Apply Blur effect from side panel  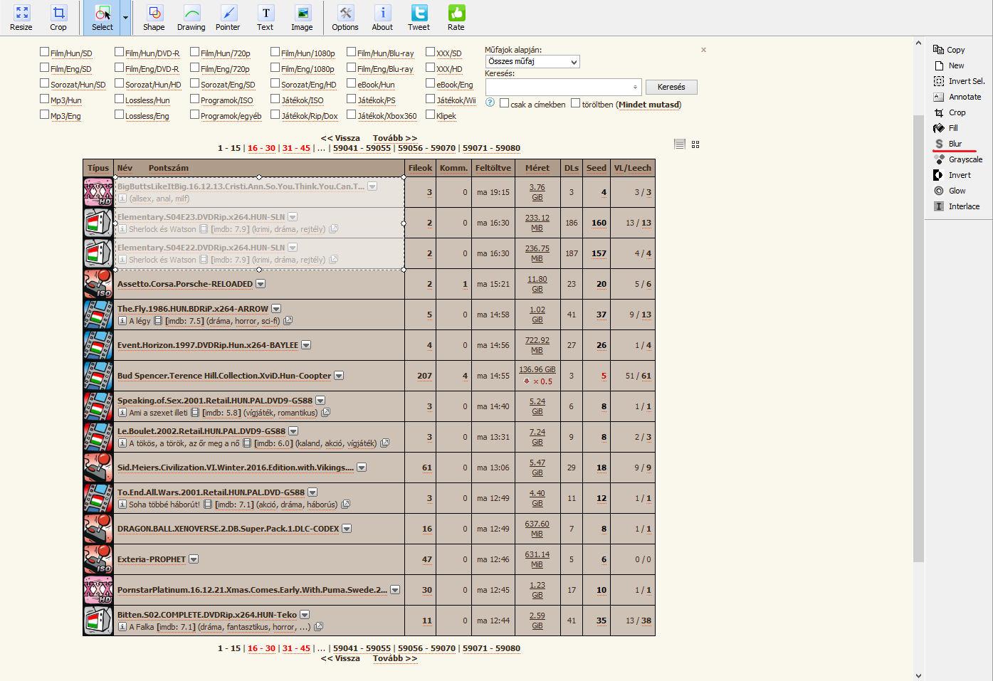pos(948,144)
